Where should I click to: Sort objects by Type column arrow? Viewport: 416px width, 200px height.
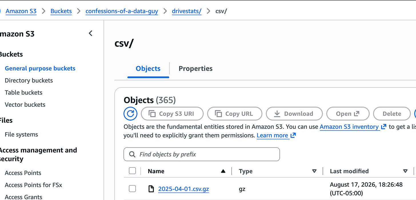314,171
